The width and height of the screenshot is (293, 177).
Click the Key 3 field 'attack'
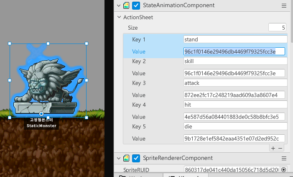[235, 83]
